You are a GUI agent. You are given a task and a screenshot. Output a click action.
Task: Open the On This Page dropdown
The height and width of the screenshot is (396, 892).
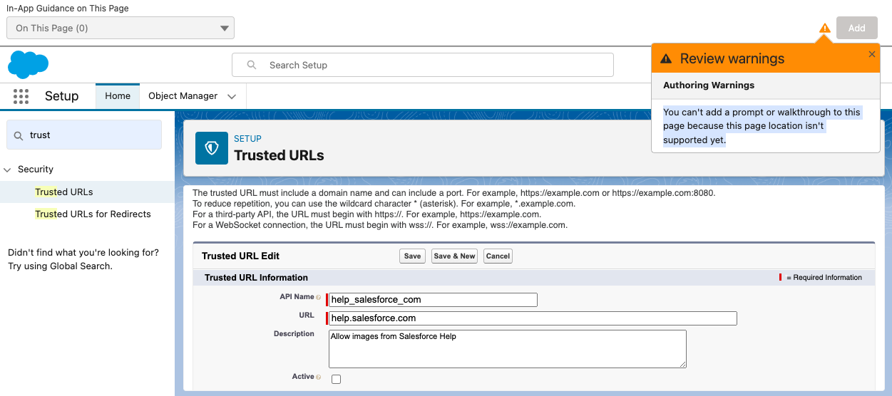[121, 28]
